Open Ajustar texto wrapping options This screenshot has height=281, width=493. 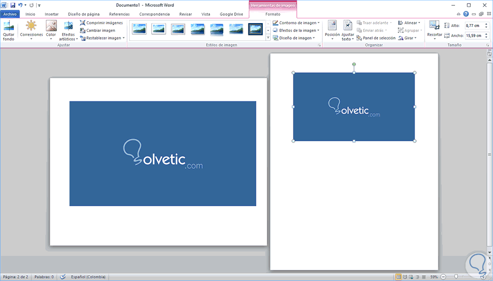pyautogui.click(x=348, y=31)
